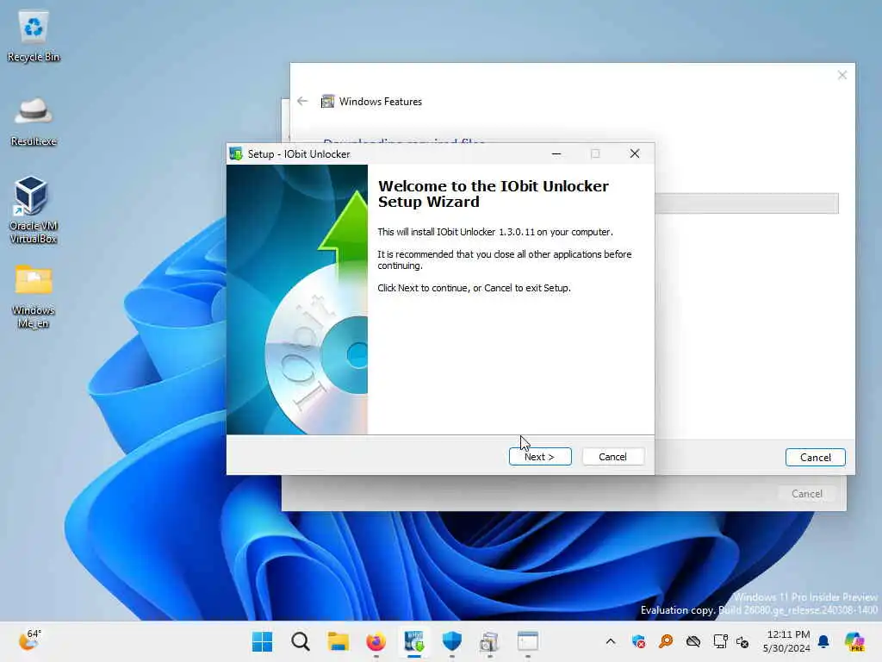Click the Windows Features title icon

[327, 102]
